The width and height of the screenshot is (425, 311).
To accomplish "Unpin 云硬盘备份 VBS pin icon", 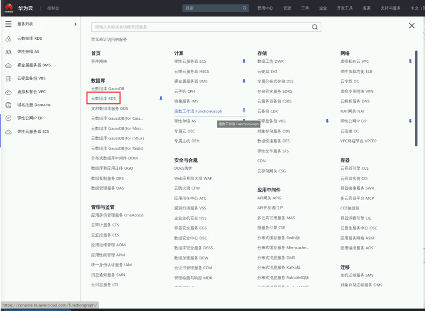I will click(x=327, y=121).
